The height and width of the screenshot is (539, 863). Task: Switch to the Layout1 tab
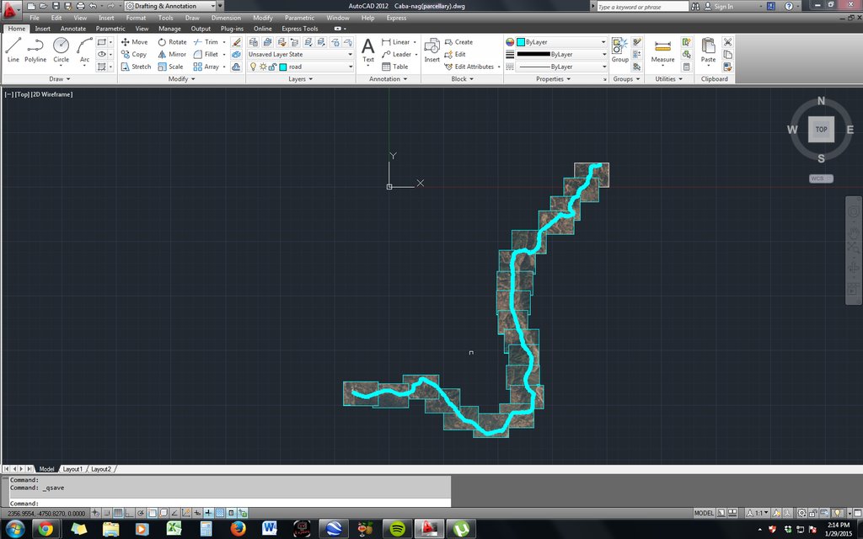coord(72,469)
